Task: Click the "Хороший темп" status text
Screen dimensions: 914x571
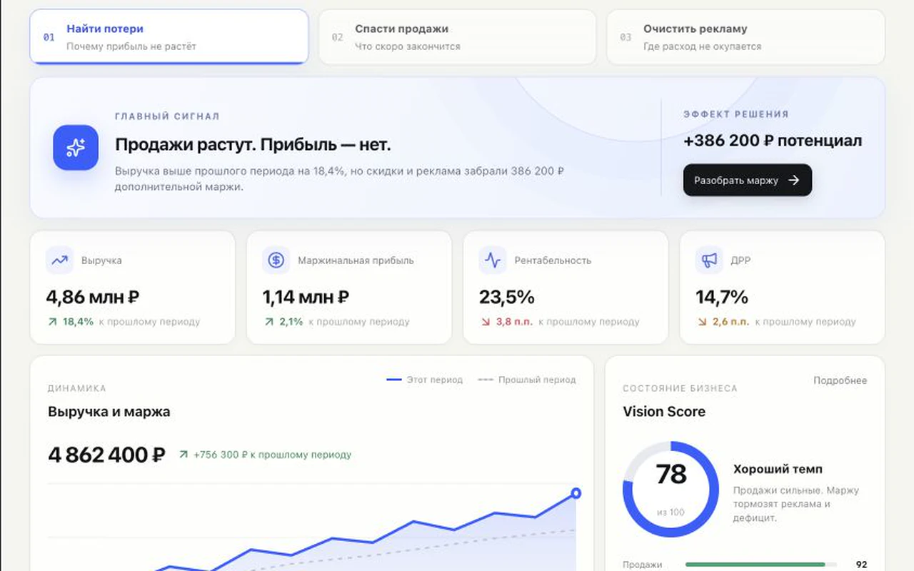Action: (778, 469)
